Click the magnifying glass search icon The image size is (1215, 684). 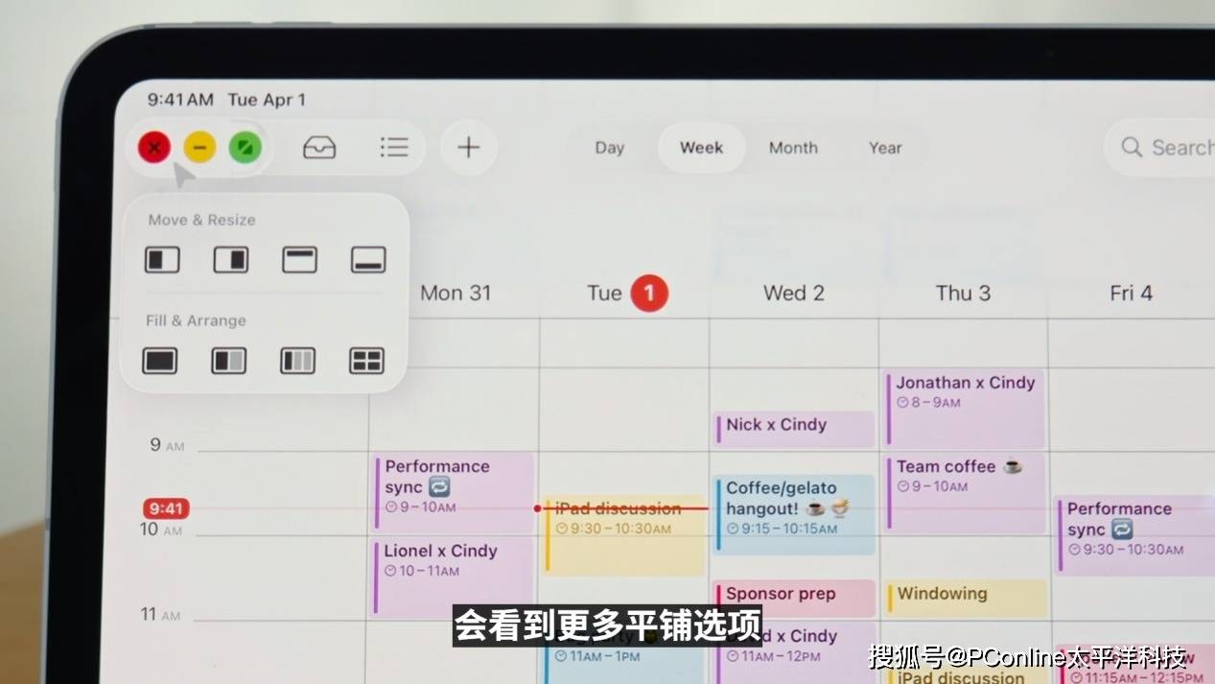click(1132, 147)
